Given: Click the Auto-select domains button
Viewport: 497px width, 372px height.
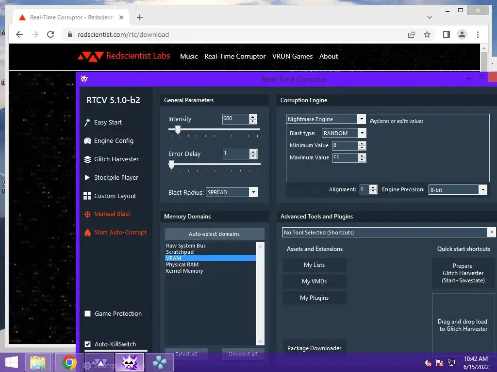Looking at the screenshot, I should (214, 234).
